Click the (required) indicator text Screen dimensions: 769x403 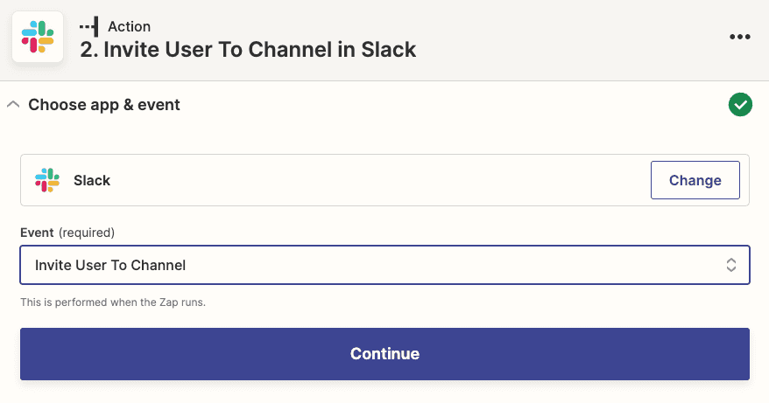point(87,233)
